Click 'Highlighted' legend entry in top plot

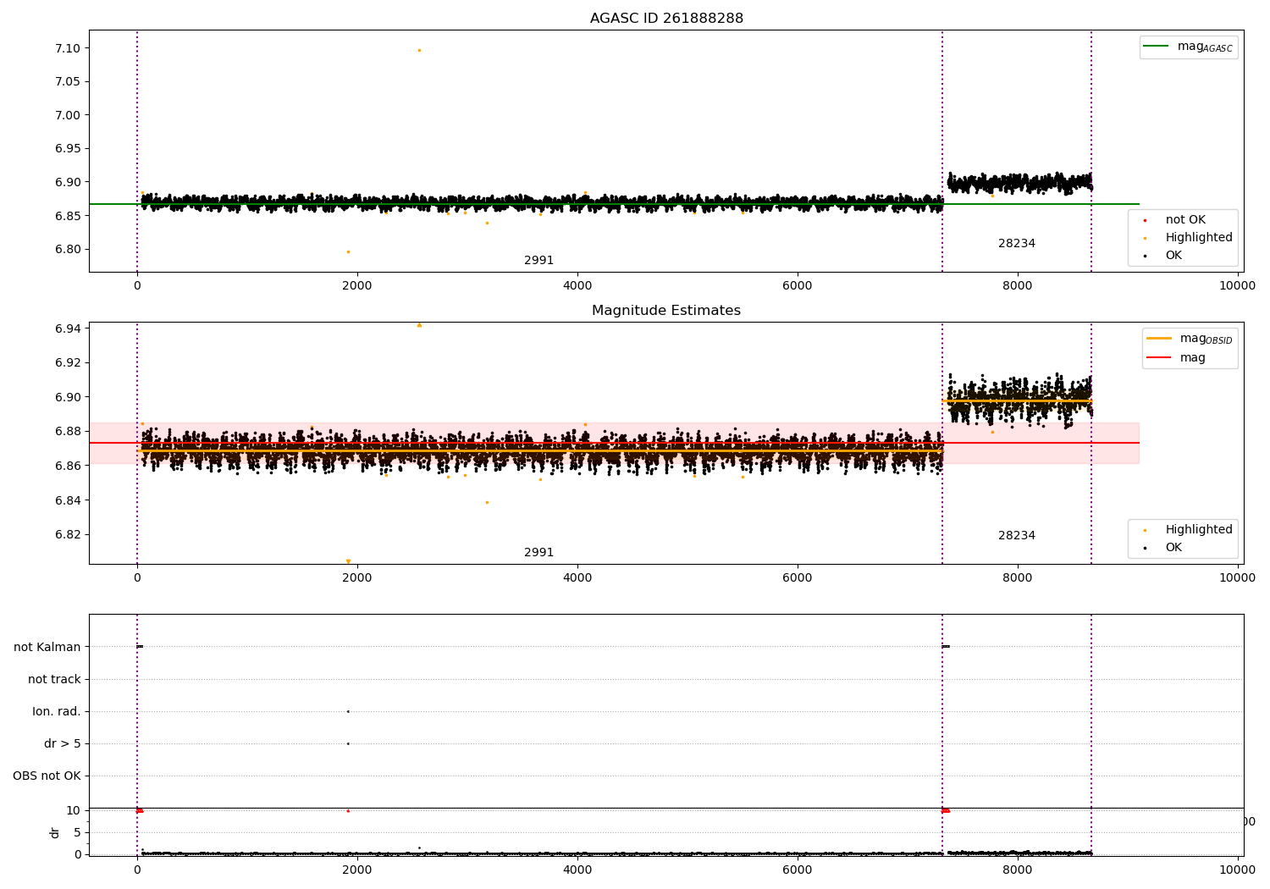(1199, 238)
